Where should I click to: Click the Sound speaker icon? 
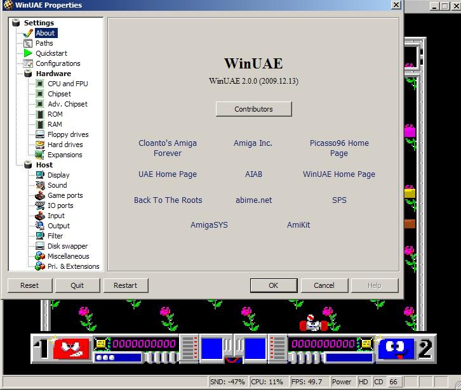pyautogui.click(x=40, y=185)
